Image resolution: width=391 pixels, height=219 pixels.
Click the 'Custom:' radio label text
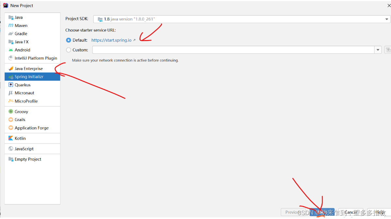point(80,50)
